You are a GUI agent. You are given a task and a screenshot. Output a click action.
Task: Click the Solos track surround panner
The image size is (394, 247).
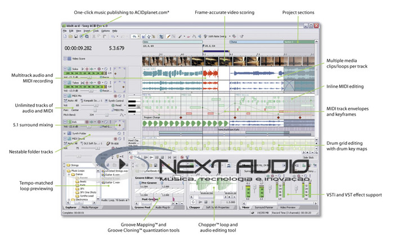coord(119,73)
